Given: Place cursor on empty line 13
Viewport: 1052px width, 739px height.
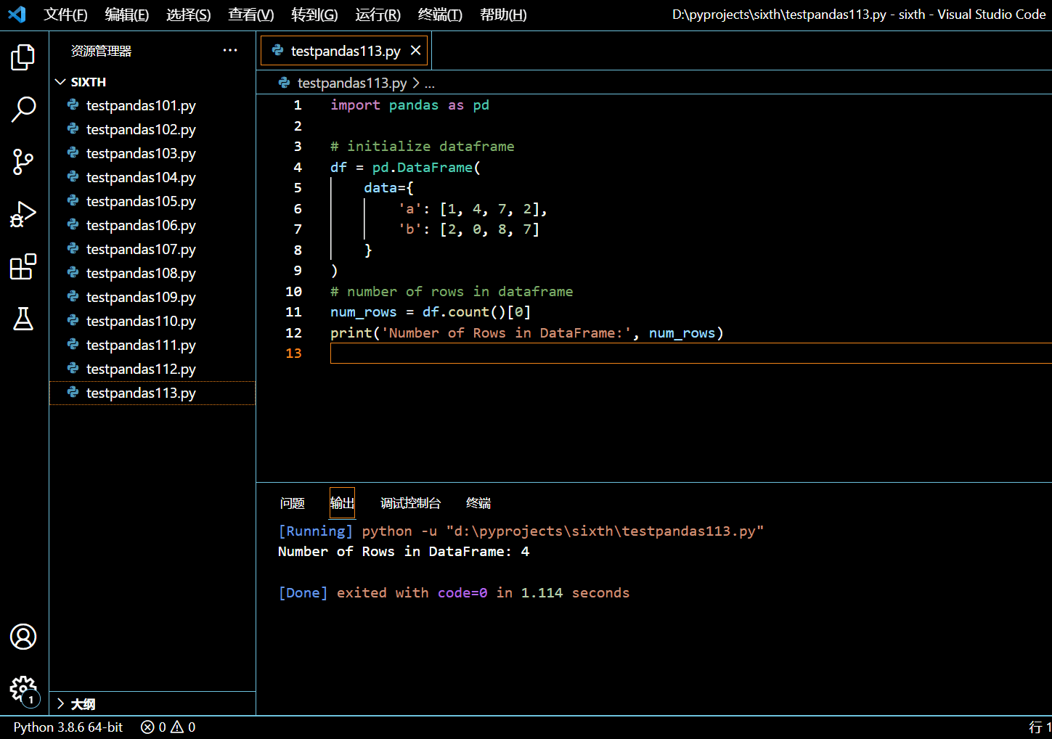Looking at the screenshot, I should point(690,353).
